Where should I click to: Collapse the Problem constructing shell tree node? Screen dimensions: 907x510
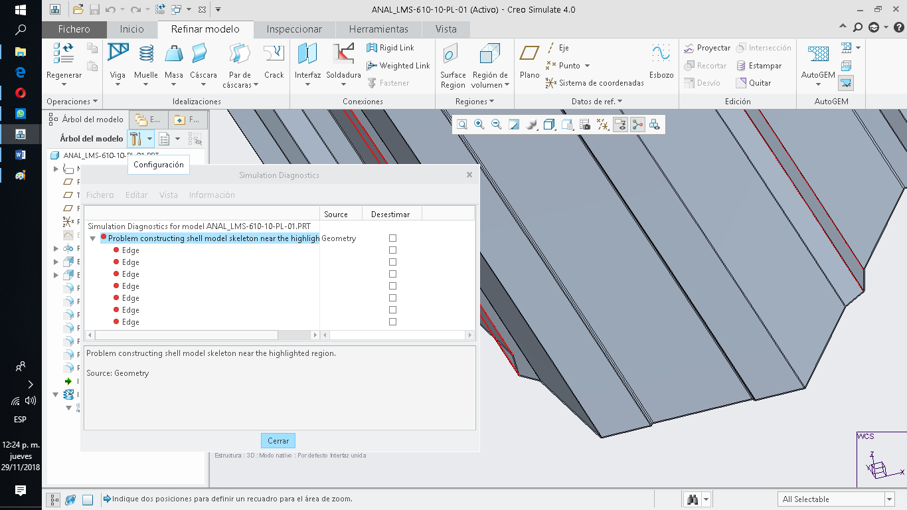(x=94, y=238)
